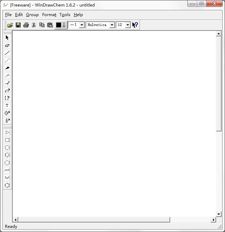Pick the cyclopropane triangle ring
This screenshot has height=232, width=225.
pyautogui.click(x=7, y=132)
